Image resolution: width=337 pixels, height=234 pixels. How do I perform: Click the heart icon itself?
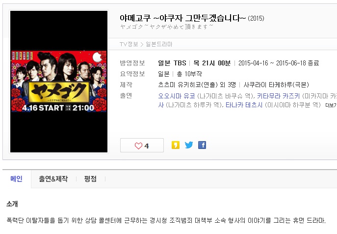(138, 146)
